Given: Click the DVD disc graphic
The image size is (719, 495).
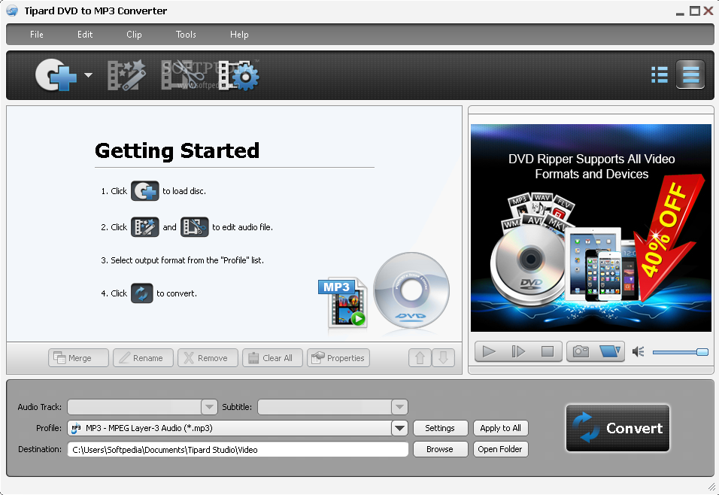Looking at the screenshot, I should click(x=411, y=290).
